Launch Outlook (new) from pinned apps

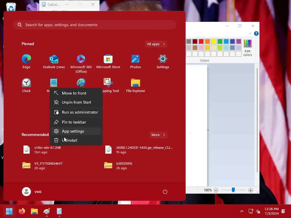[x=54, y=62]
